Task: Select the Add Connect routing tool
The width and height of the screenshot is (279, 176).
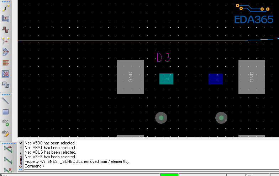Action: click(6, 8)
